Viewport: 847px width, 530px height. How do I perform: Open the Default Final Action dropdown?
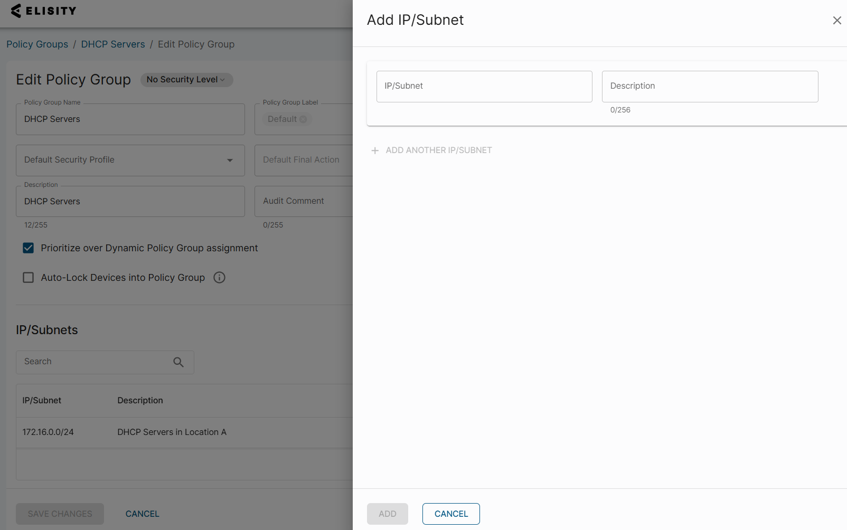point(303,160)
